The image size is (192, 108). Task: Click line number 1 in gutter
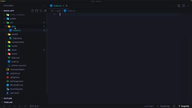click(x=54, y=14)
